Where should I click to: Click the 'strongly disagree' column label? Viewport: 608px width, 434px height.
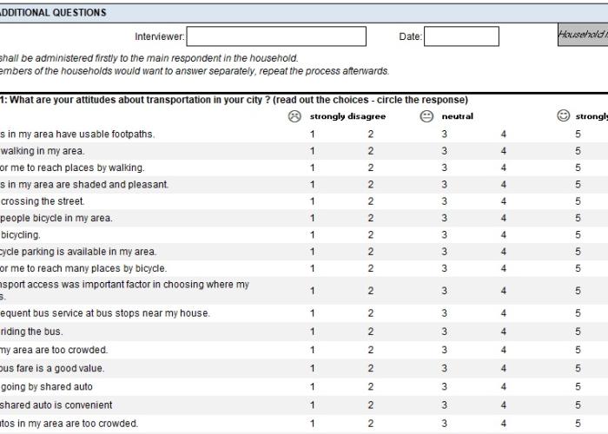[x=347, y=116]
